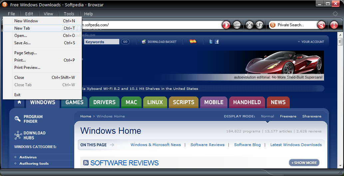Open Windows & Microsoft News link
The width and height of the screenshot is (344, 176).
tap(156, 145)
